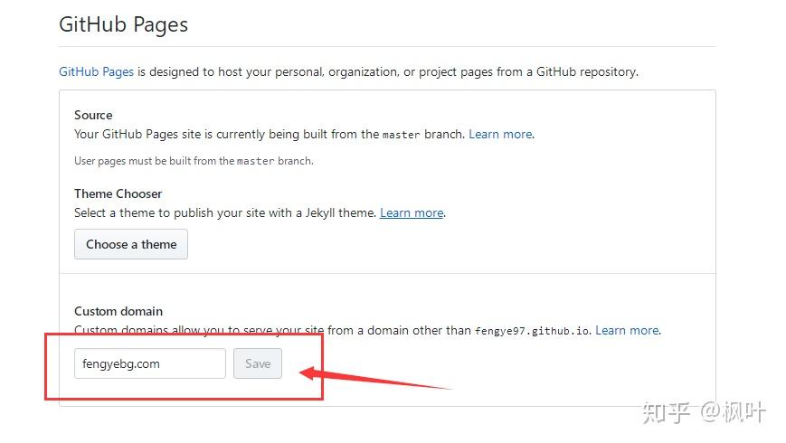Click the Custom domain section heading

(118, 311)
